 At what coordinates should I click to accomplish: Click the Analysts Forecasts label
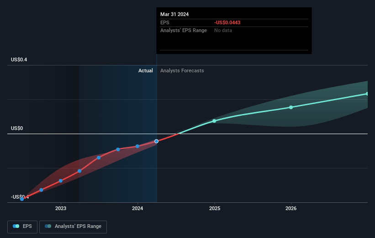pyautogui.click(x=182, y=70)
